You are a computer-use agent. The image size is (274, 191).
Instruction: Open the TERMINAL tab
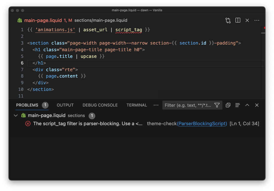point(137,105)
